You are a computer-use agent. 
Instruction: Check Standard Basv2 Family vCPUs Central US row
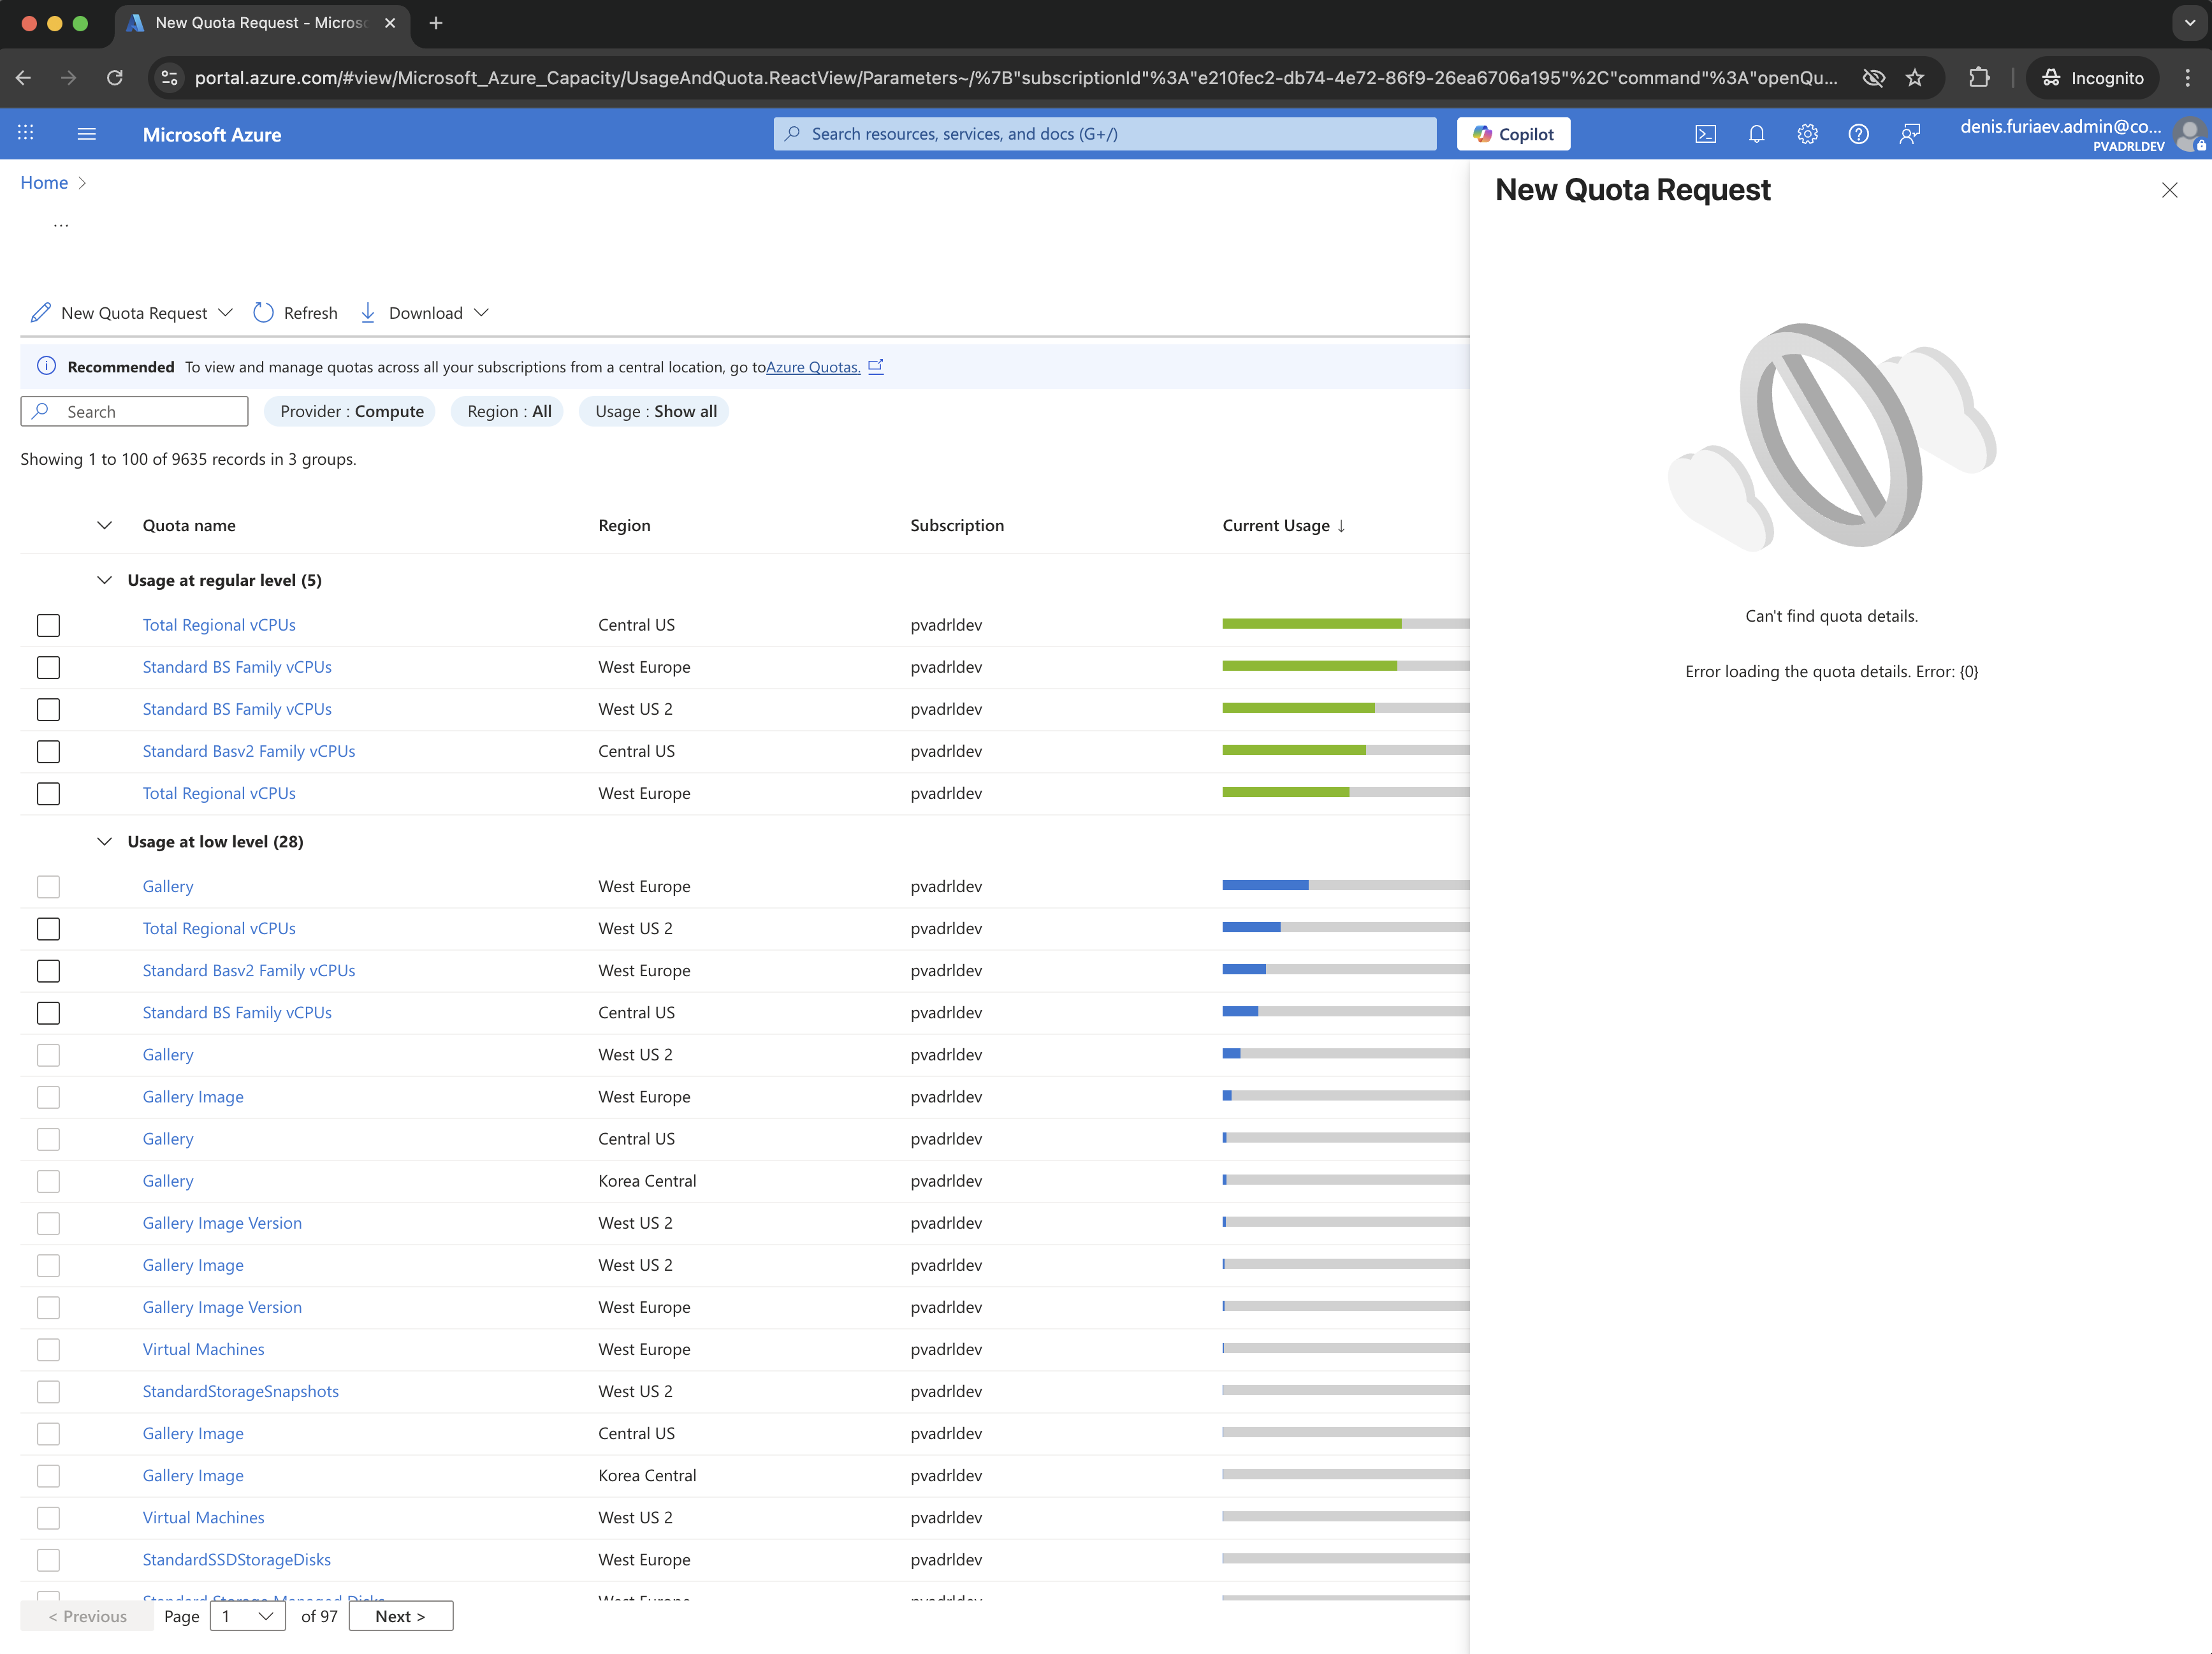point(48,751)
